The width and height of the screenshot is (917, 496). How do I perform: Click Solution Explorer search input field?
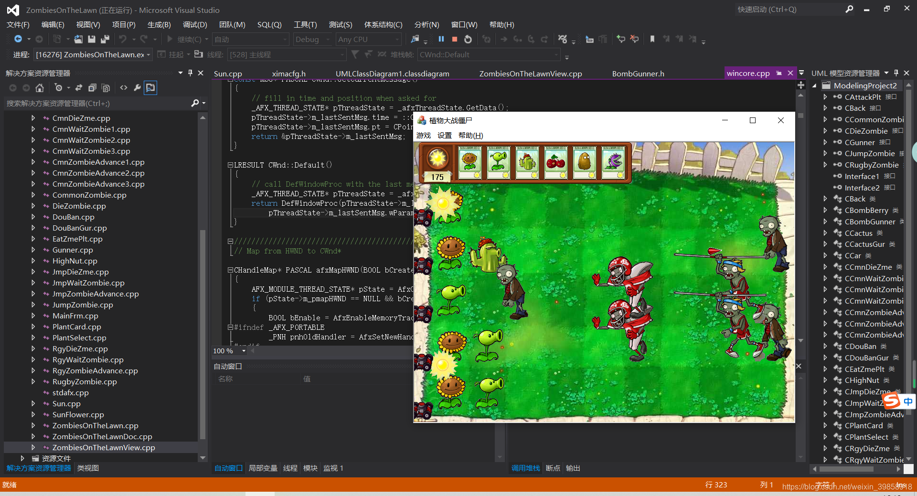(x=98, y=103)
